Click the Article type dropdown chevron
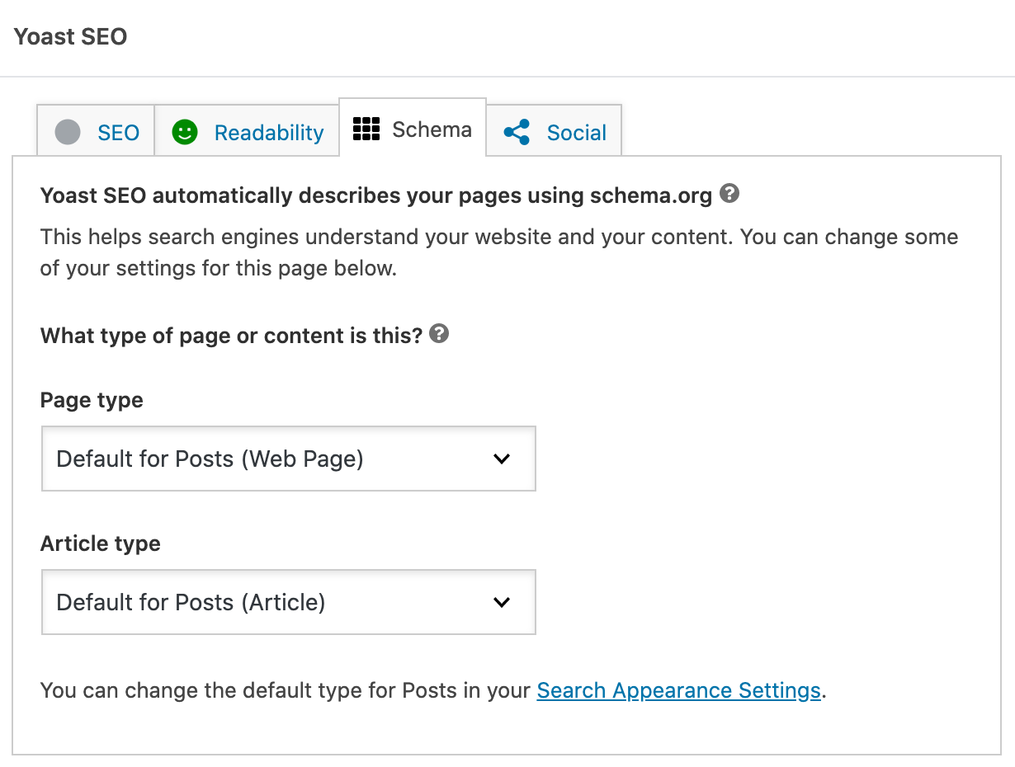 point(502,602)
